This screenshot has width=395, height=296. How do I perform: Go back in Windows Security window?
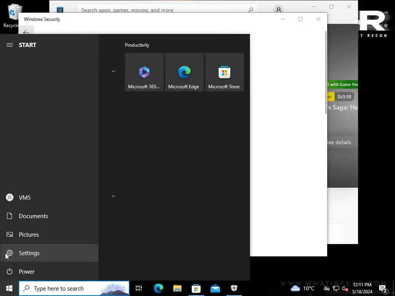coord(26,32)
